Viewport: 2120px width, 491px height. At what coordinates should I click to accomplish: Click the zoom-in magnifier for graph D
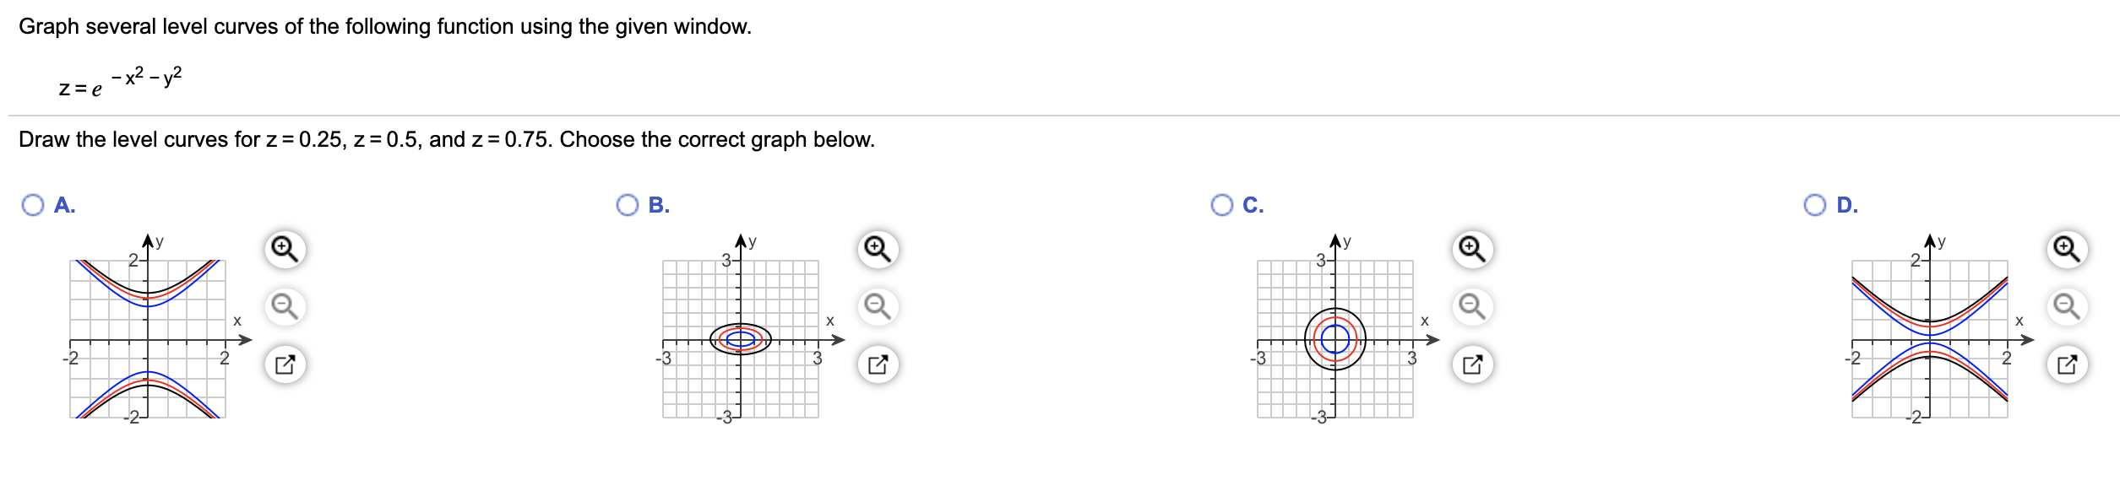pos(2067,249)
